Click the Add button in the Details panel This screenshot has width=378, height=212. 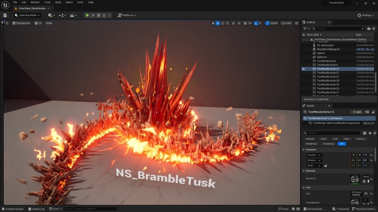(x=356, y=112)
